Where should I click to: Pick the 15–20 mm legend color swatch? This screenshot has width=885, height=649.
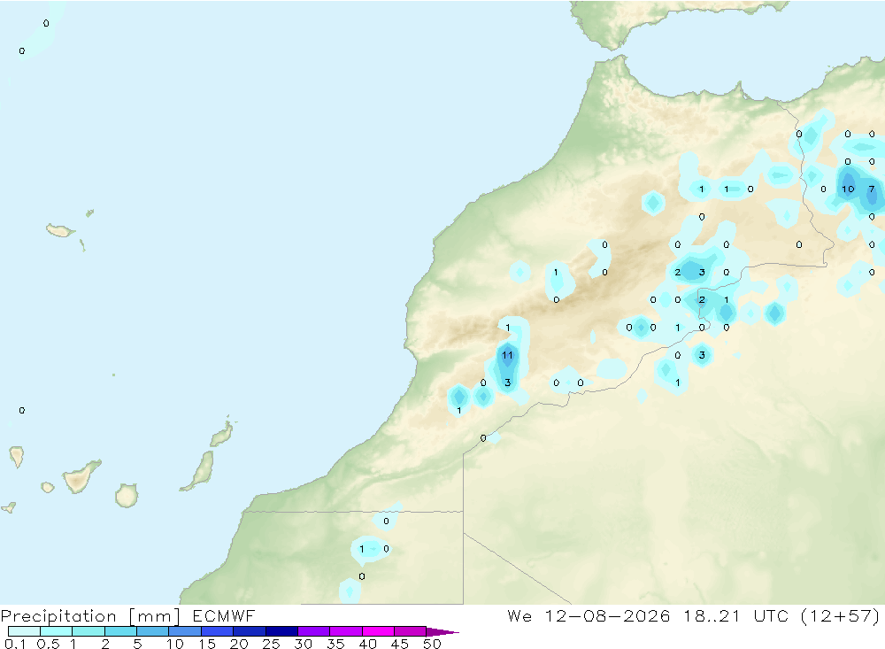coord(218,631)
